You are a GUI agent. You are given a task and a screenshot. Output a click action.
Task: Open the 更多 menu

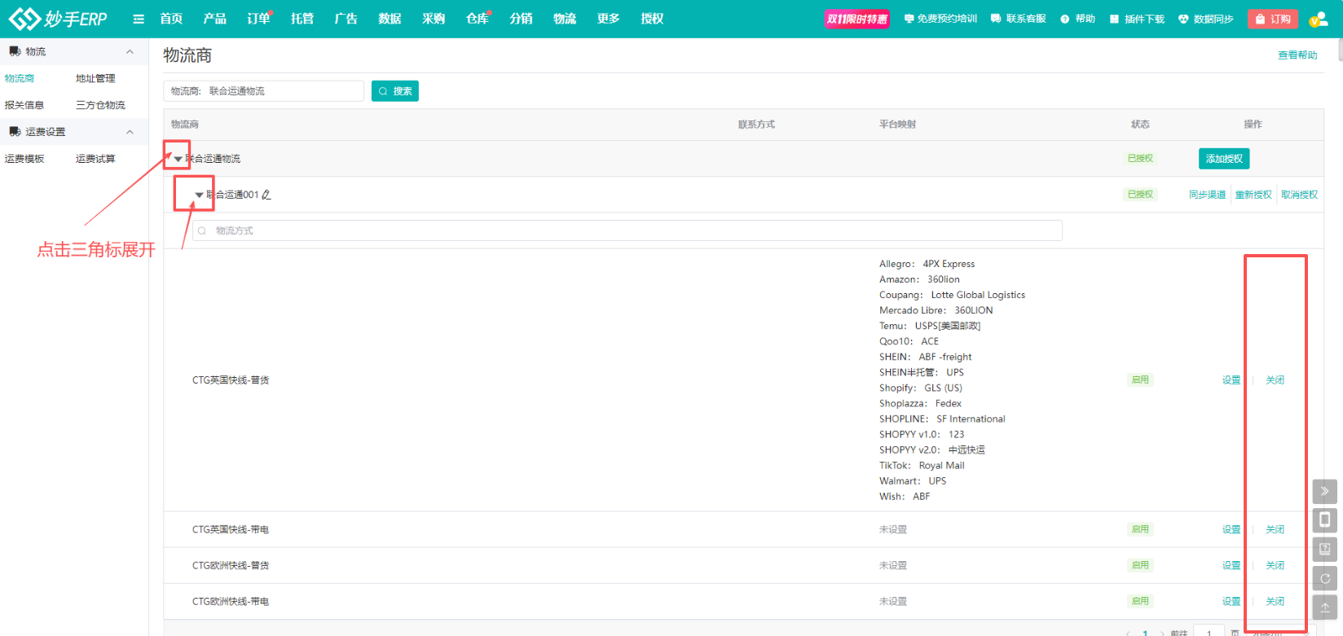609,19
